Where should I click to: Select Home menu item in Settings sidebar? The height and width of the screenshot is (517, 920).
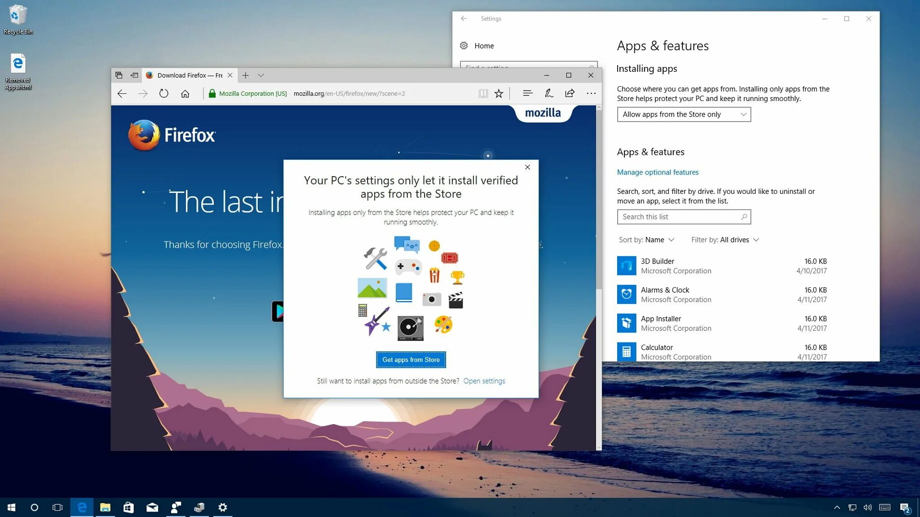(x=484, y=45)
